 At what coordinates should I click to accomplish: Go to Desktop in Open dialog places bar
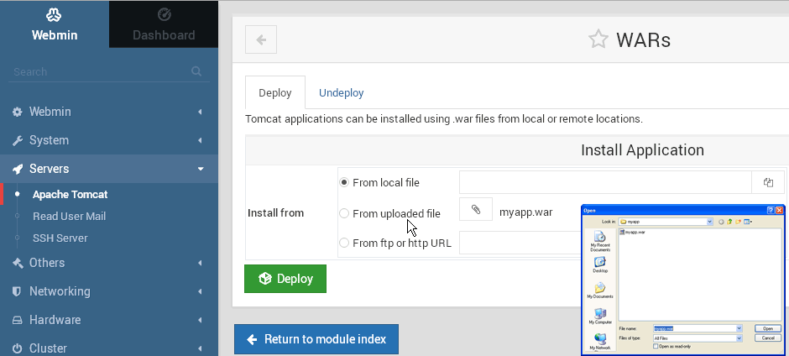pyautogui.click(x=600, y=264)
